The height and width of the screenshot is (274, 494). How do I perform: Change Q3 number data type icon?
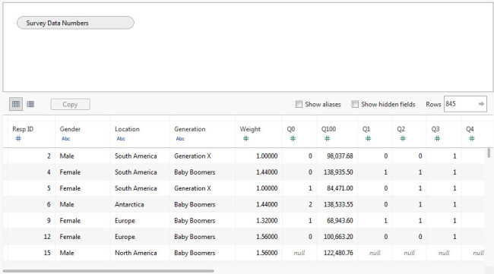coord(437,138)
